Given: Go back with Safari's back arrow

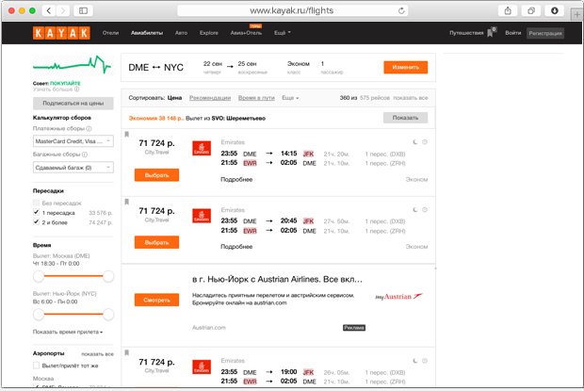Looking at the screenshot, I should [x=49, y=10].
